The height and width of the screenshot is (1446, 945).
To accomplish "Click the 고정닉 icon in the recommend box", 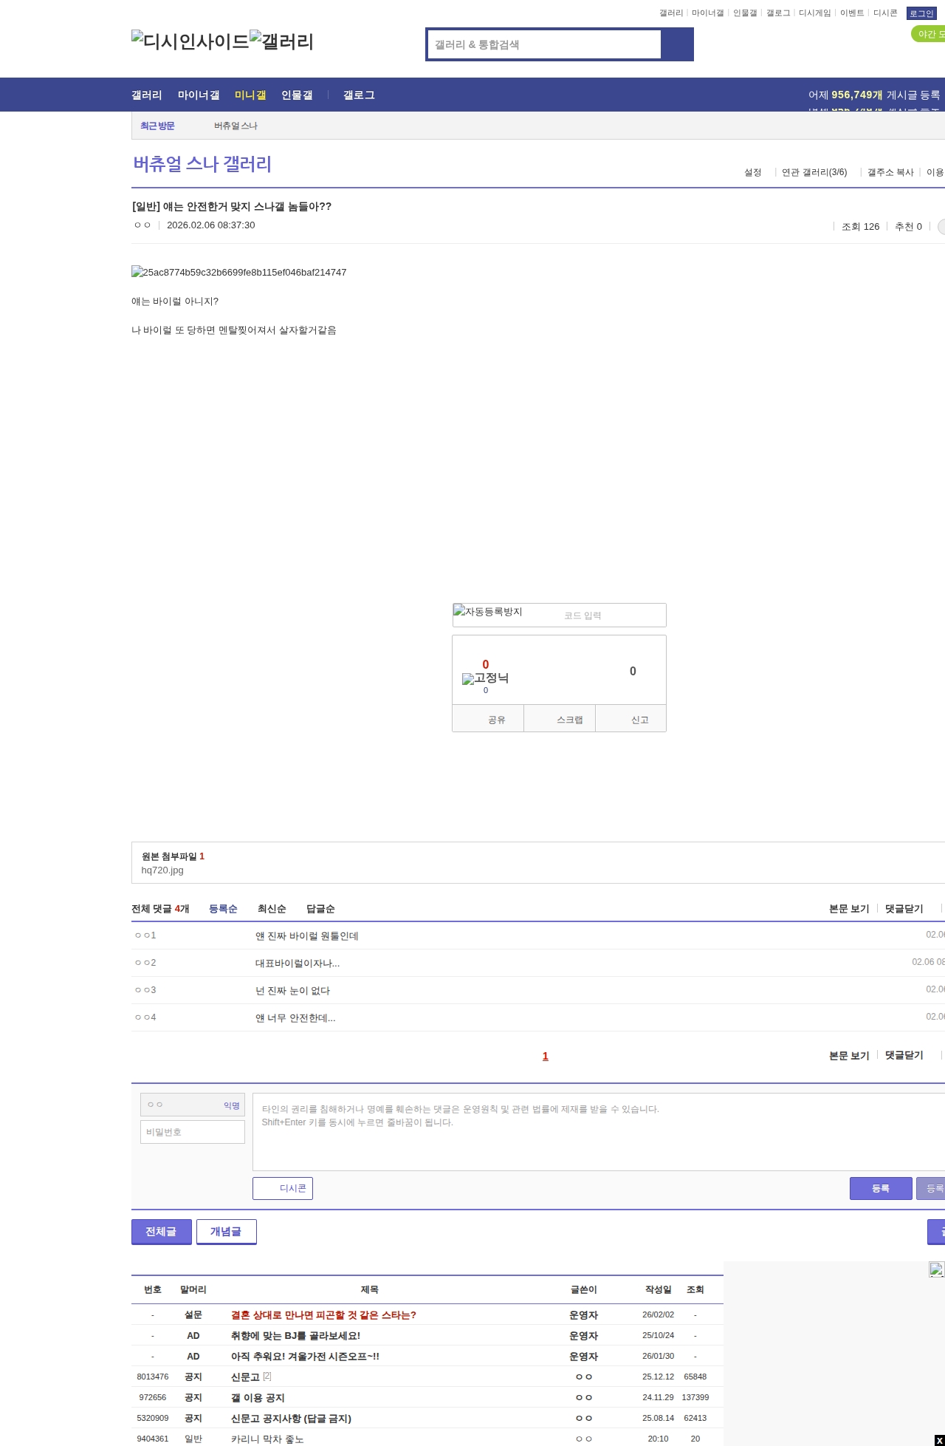I will pos(485,678).
